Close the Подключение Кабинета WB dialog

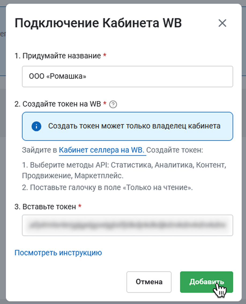click(x=222, y=23)
